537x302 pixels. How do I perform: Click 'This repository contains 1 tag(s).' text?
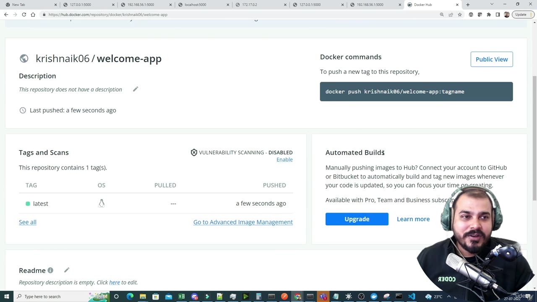point(63,167)
